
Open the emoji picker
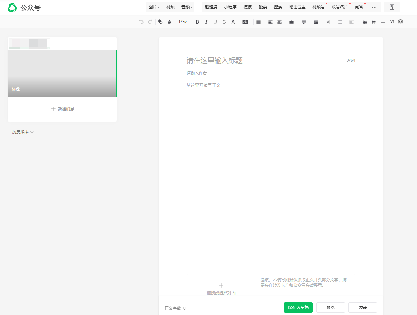[401, 22]
